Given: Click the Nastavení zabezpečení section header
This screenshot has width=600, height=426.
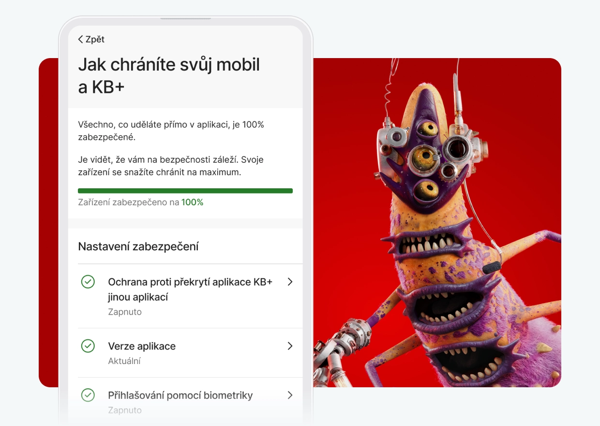Looking at the screenshot, I should tap(138, 246).
